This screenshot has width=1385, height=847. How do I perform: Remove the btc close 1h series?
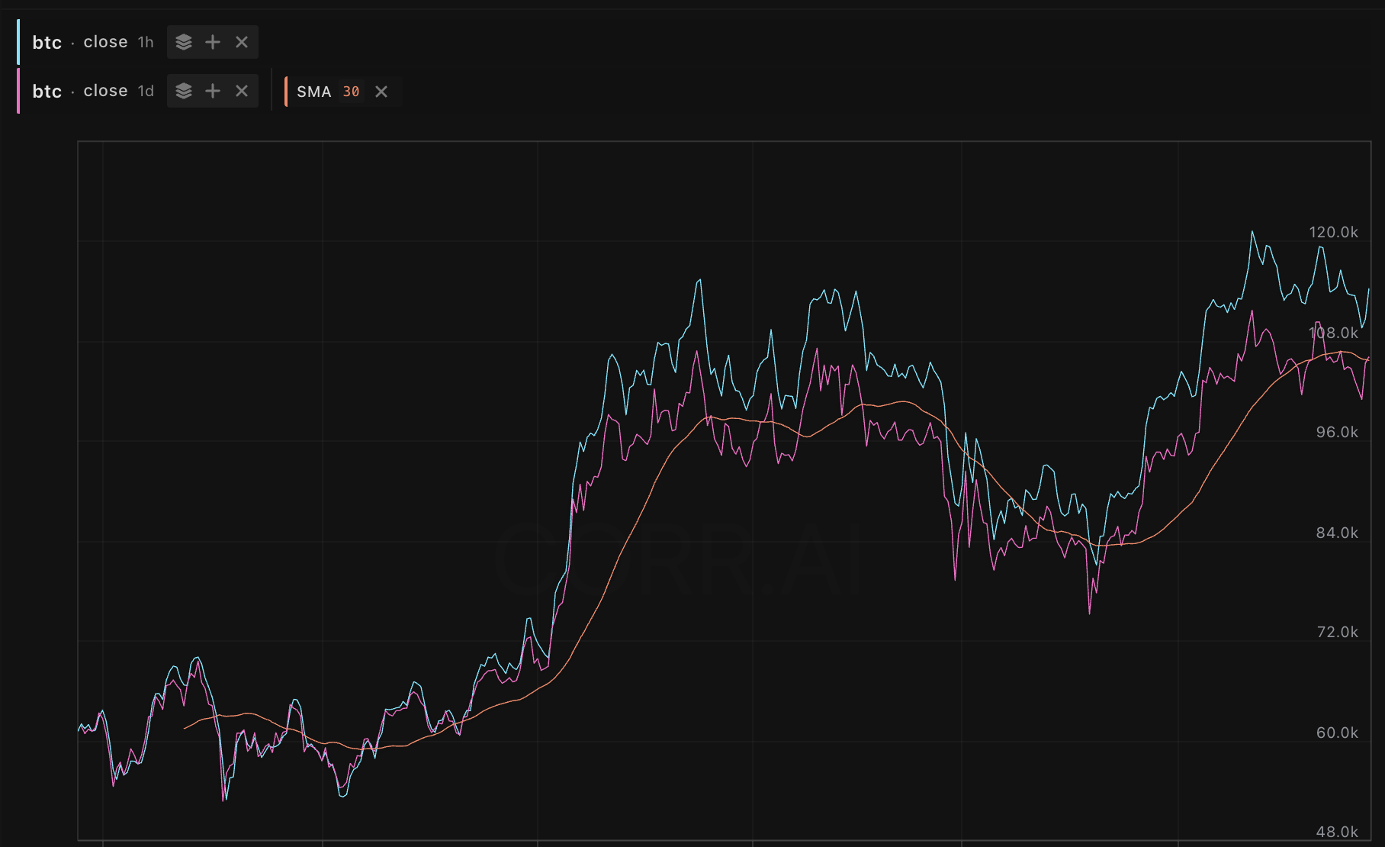click(x=242, y=42)
